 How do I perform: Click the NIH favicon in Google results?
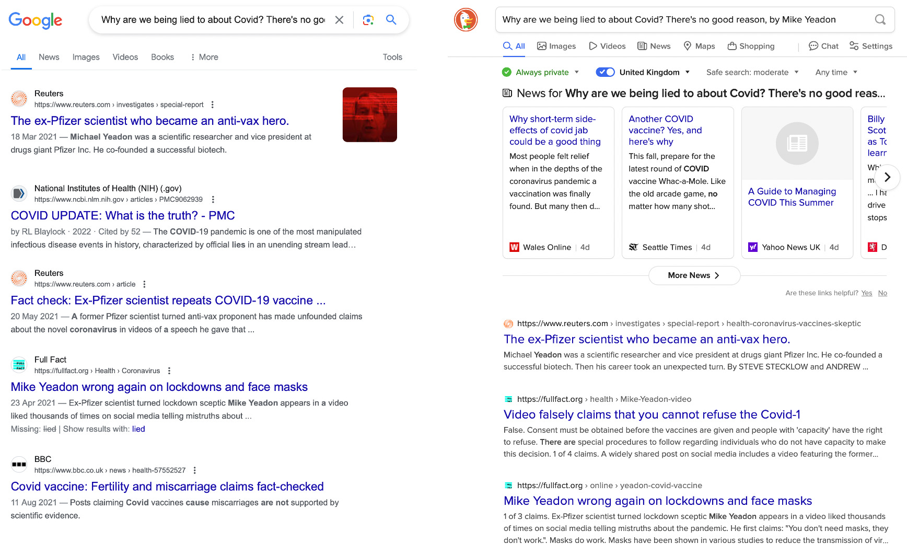[19, 193]
